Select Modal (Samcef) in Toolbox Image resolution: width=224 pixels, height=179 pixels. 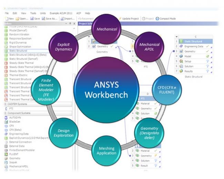coord(18,30)
